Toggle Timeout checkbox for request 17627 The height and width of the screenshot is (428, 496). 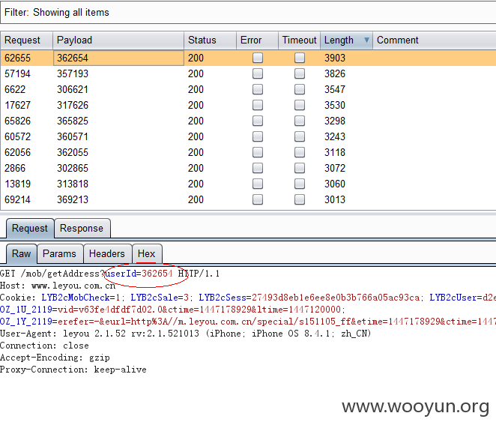tap(300, 105)
